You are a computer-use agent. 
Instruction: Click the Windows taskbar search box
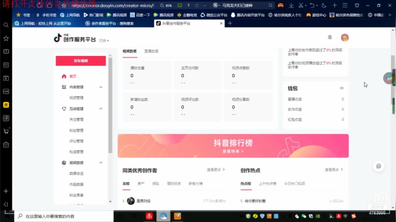[64, 216]
